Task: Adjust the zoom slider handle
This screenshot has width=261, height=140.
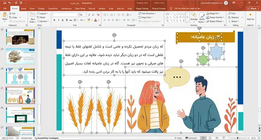Action: (x=238, y=138)
